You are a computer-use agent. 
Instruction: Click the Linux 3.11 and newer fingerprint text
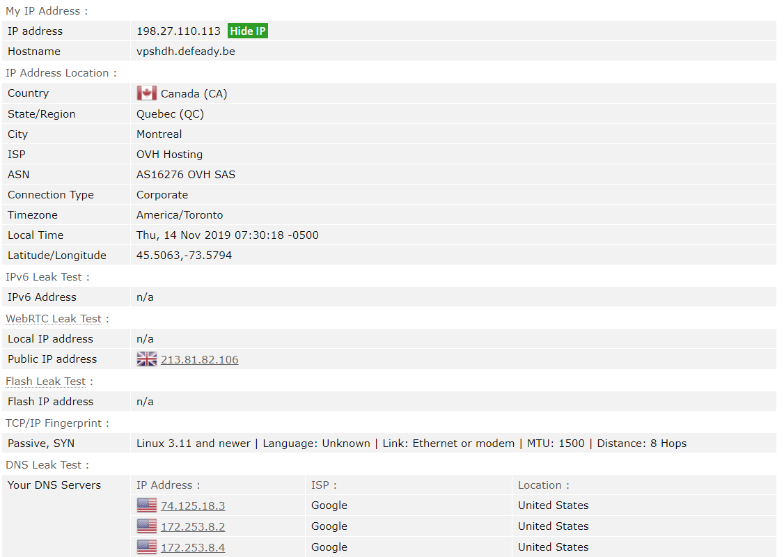(x=193, y=444)
